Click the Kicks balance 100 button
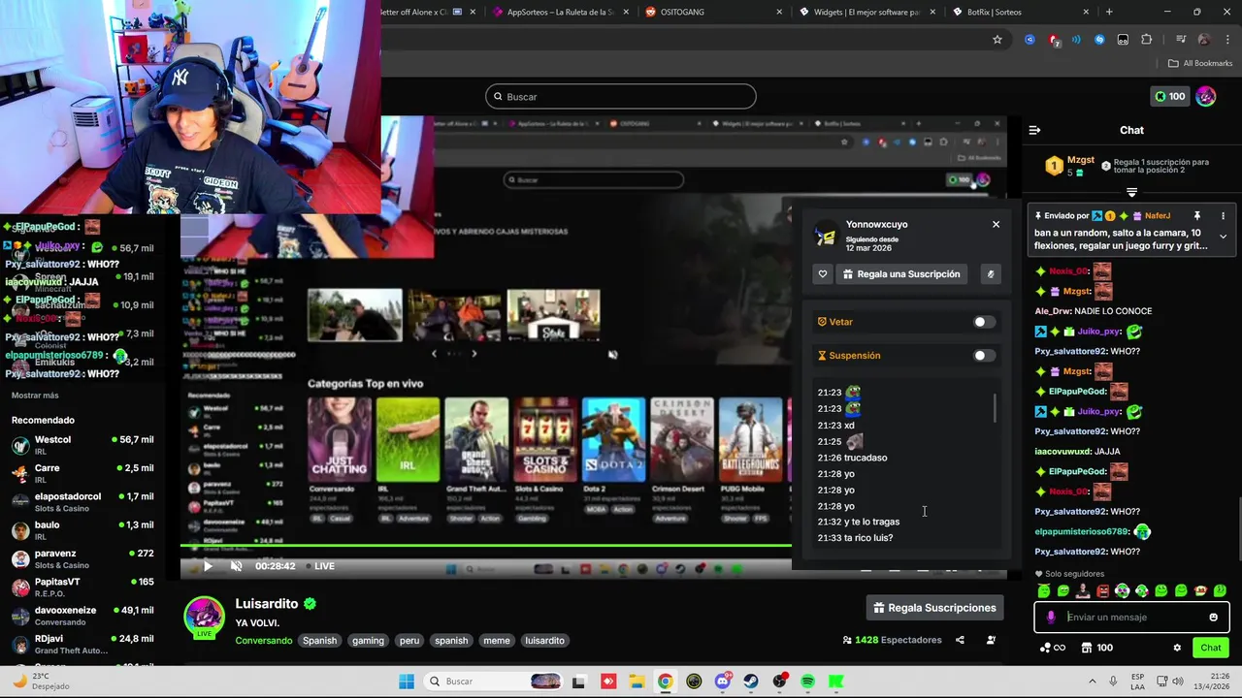 [1170, 96]
